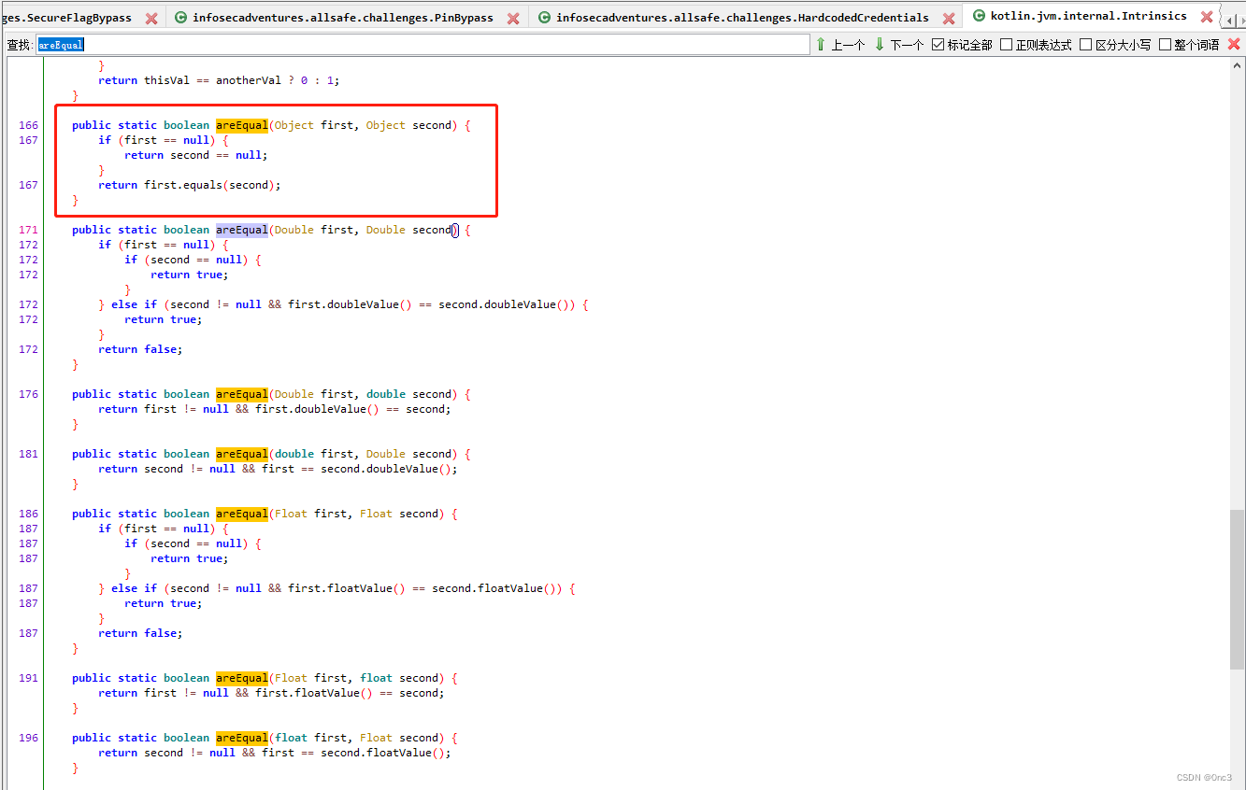The width and height of the screenshot is (1246, 790).
Task: Click the search field containing areEqual
Action: [x=423, y=45]
